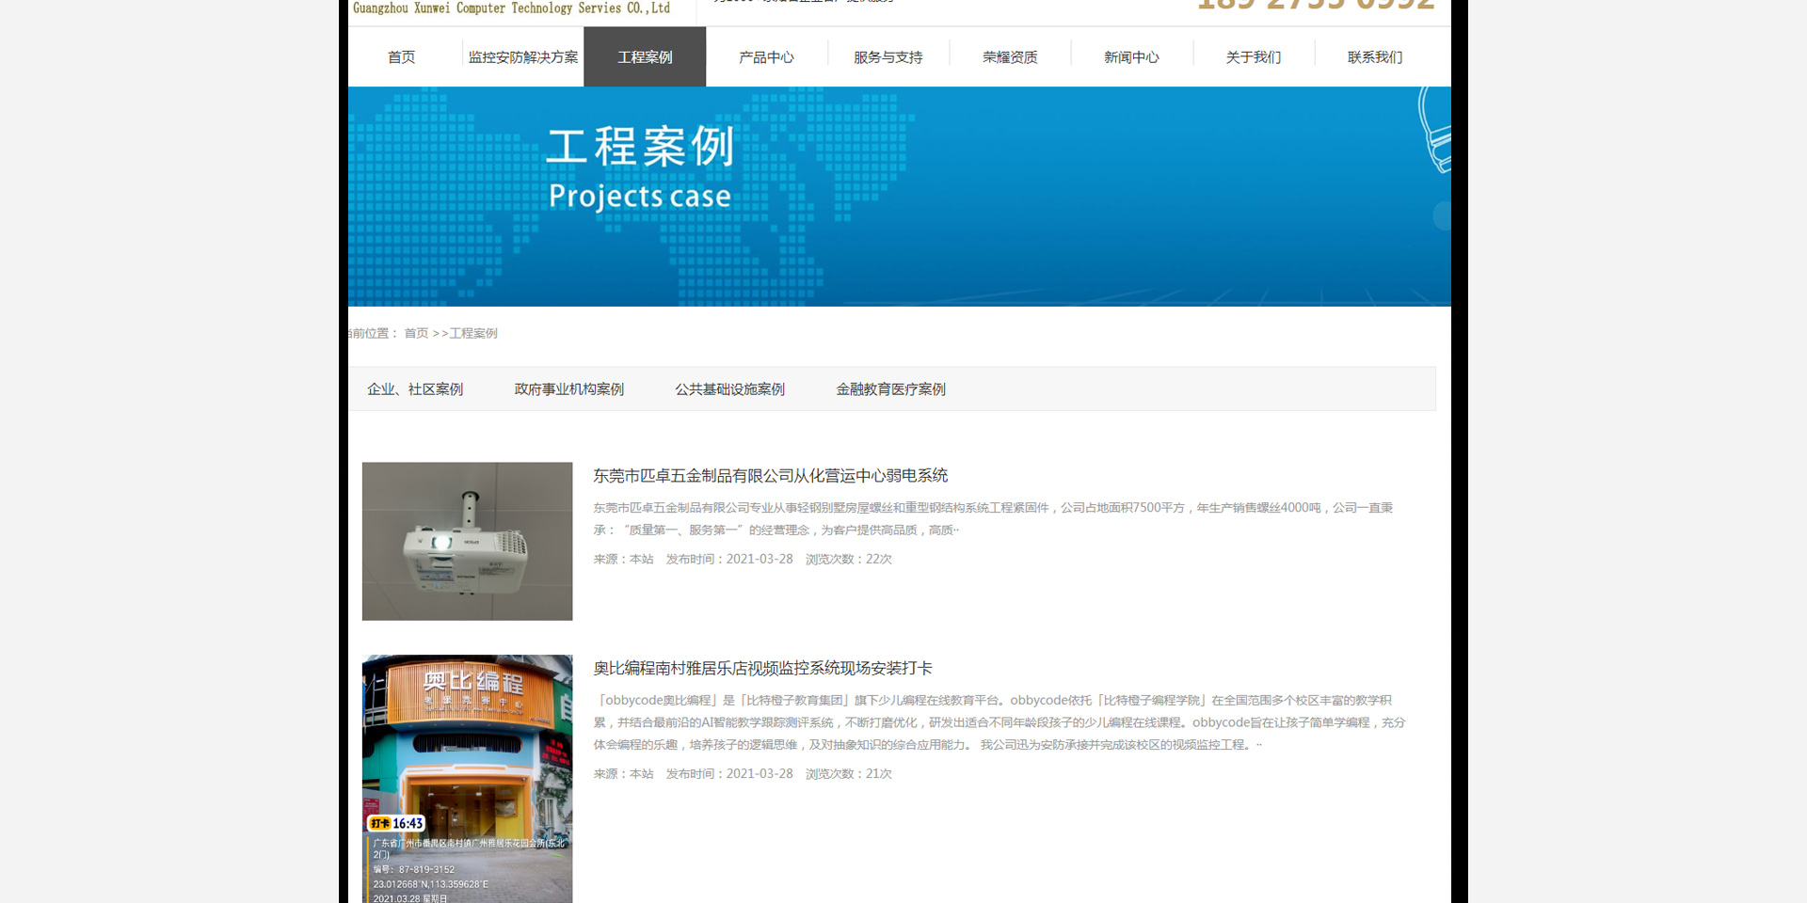Image resolution: width=1807 pixels, height=903 pixels.
Task: Open the 关于我们 page from the nav
Action: (1253, 57)
